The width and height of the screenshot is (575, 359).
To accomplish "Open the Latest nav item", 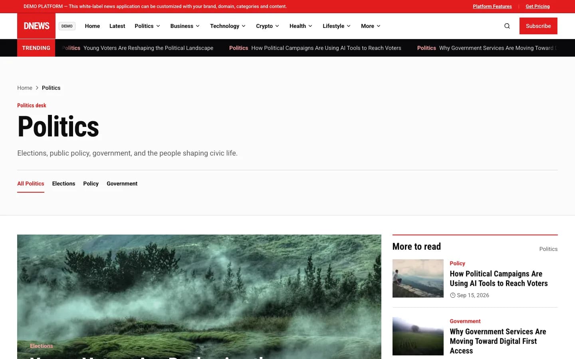I will pos(117,26).
